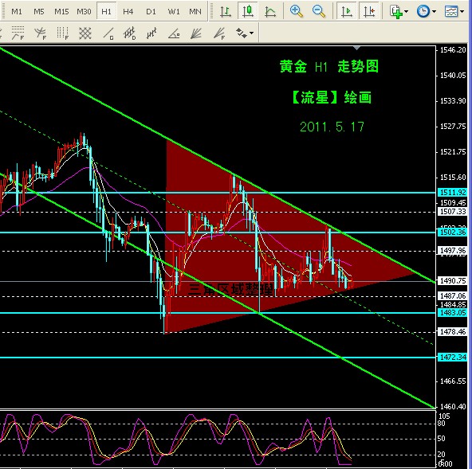472x469 pixels.
Task: Select the Standard Deviation Channel tool
Action: 130,33
